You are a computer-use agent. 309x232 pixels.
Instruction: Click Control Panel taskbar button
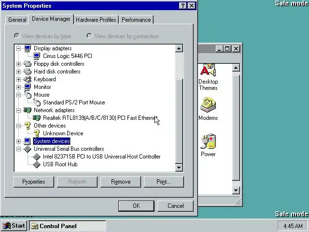pos(68,226)
